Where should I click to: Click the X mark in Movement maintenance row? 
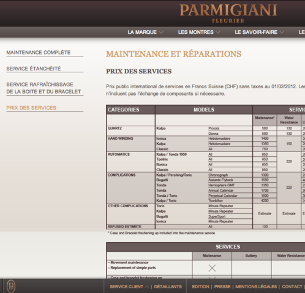point(212,268)
